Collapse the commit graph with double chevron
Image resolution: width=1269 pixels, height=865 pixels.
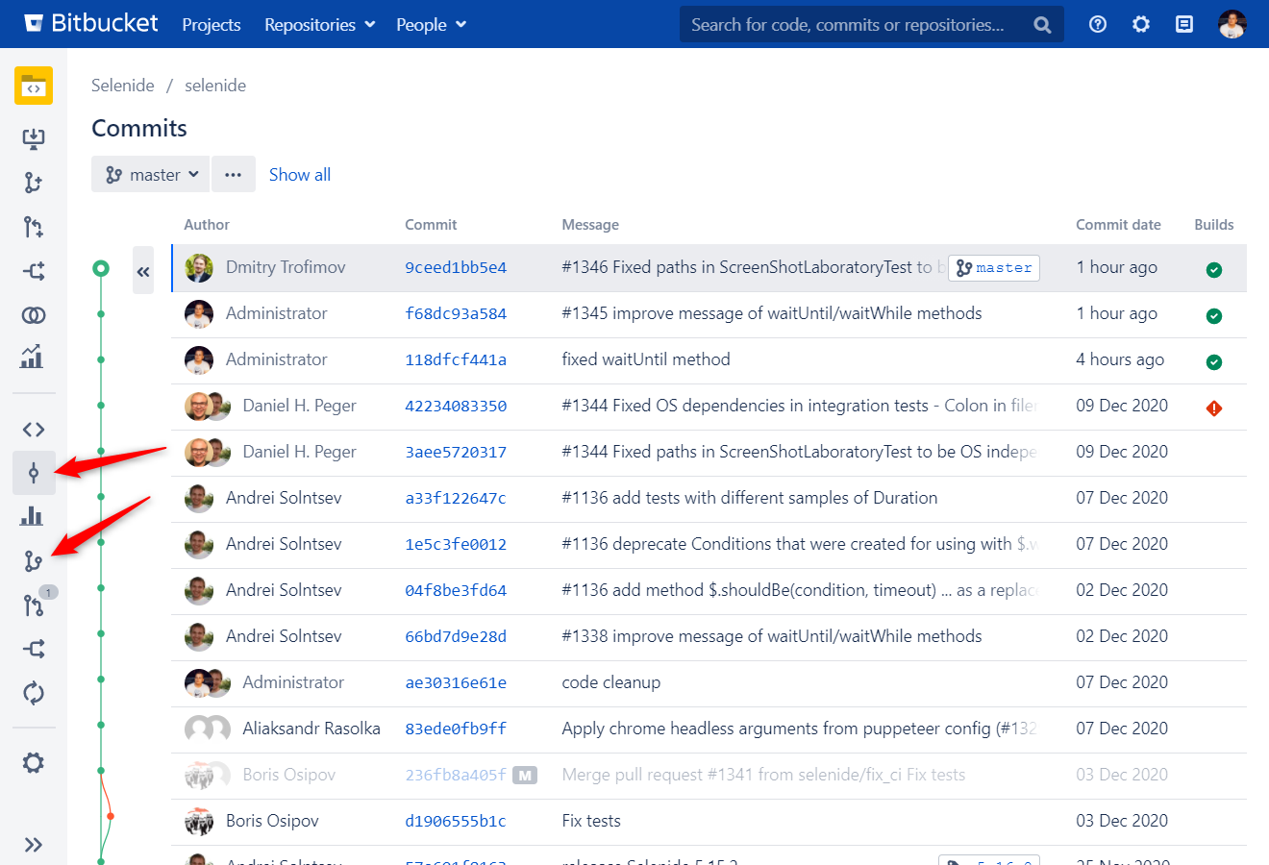143,271
